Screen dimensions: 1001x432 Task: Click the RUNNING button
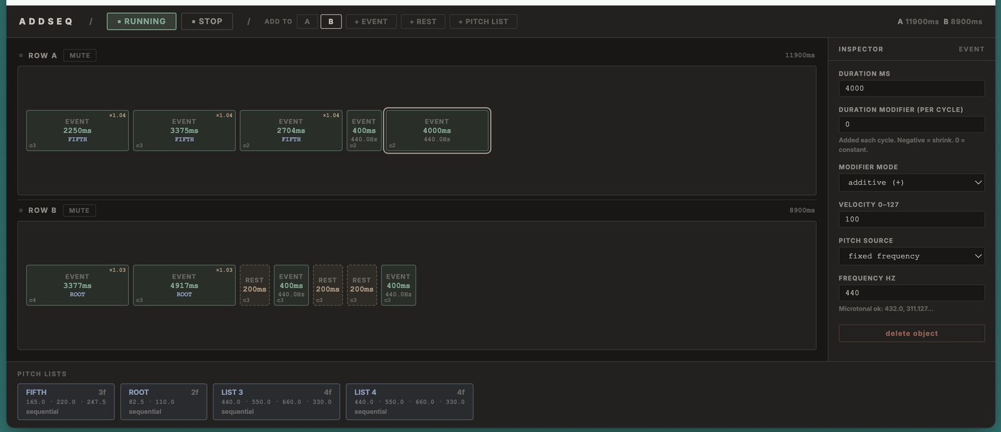(141, 21)
